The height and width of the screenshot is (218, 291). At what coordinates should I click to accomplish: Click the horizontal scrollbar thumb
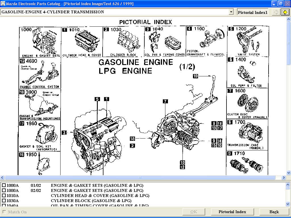[x=140, y=177]
